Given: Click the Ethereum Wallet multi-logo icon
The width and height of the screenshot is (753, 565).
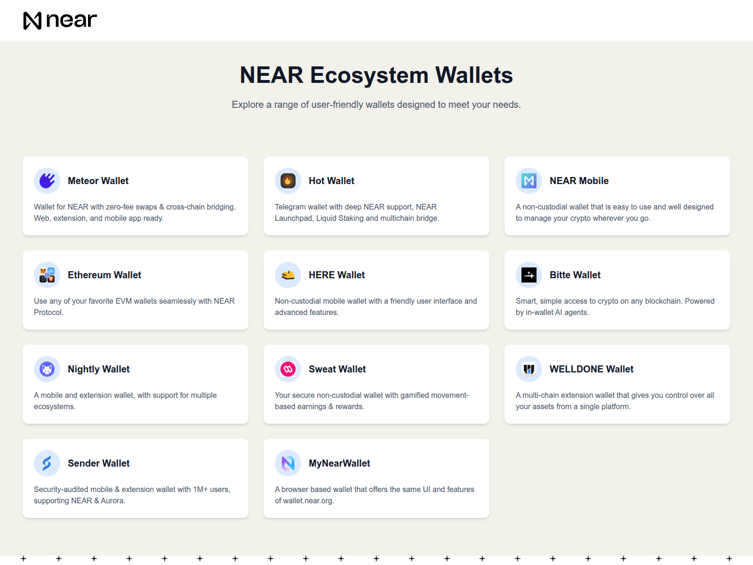Looking at the screenshot, I should coord(47,275).
